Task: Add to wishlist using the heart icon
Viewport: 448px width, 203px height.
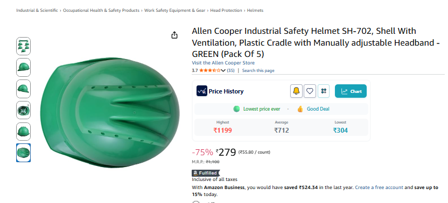Action: point(310,91)
